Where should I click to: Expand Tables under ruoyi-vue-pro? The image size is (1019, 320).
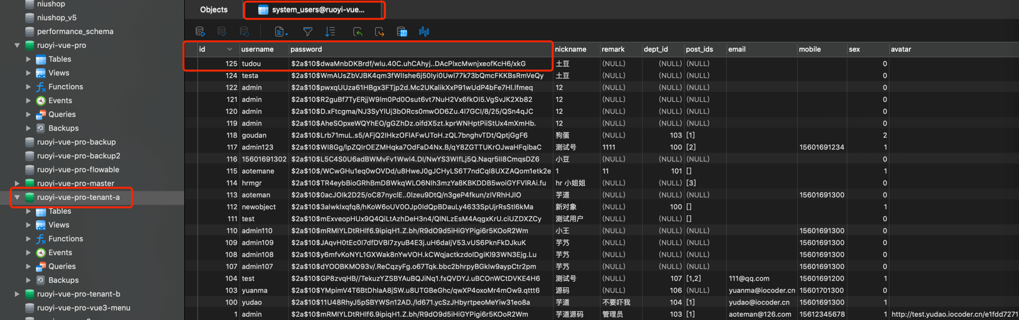click(x=28, y=59)
